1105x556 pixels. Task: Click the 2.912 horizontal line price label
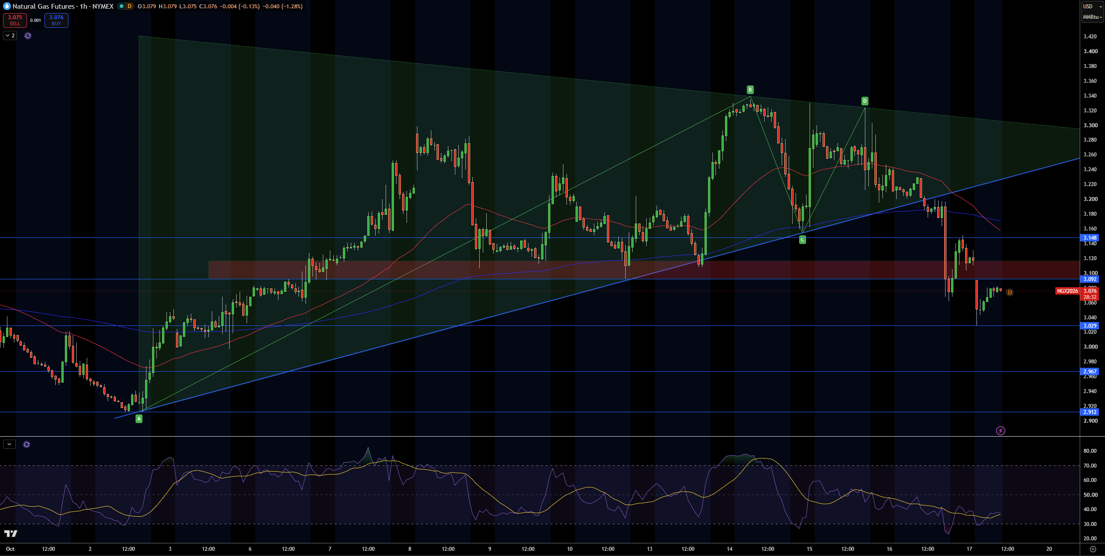[1090, 412]
